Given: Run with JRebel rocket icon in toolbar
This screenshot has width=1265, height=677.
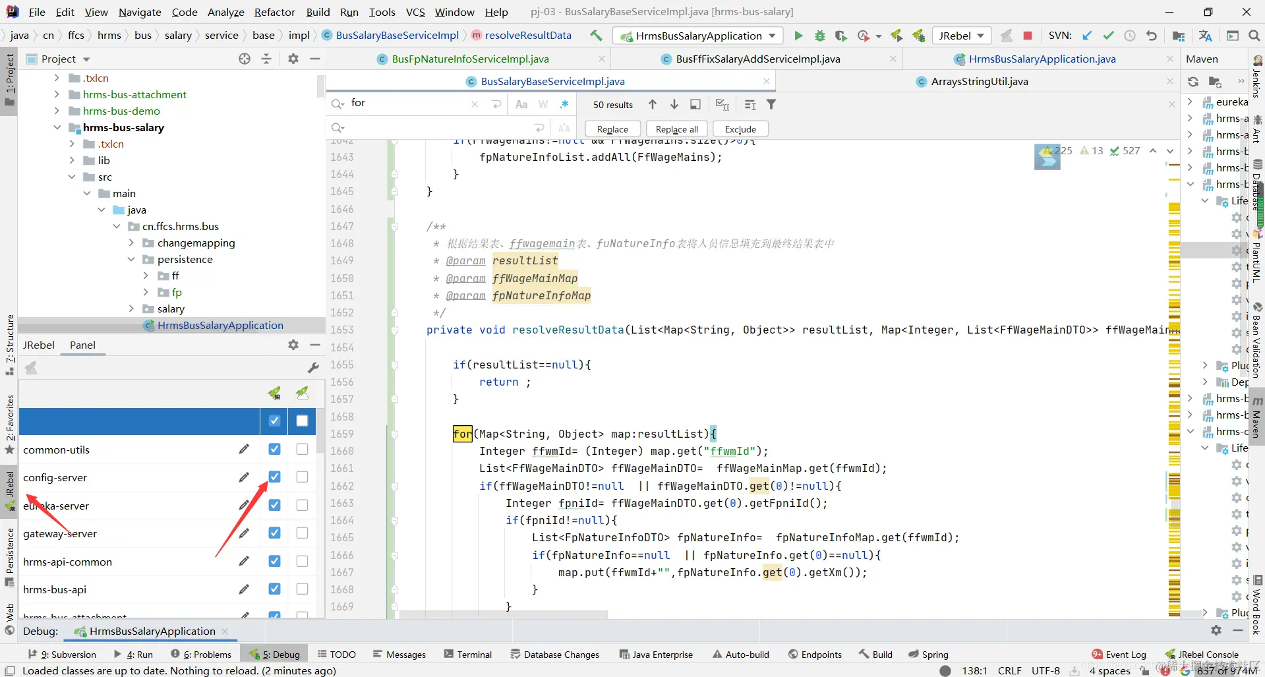Looking at the screenshot, I should point(897,36).
